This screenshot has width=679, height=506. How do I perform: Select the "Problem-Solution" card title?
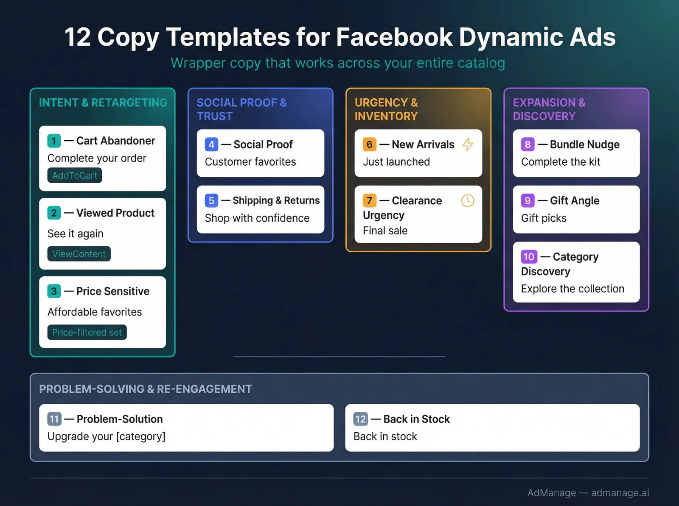pos(120,419)
